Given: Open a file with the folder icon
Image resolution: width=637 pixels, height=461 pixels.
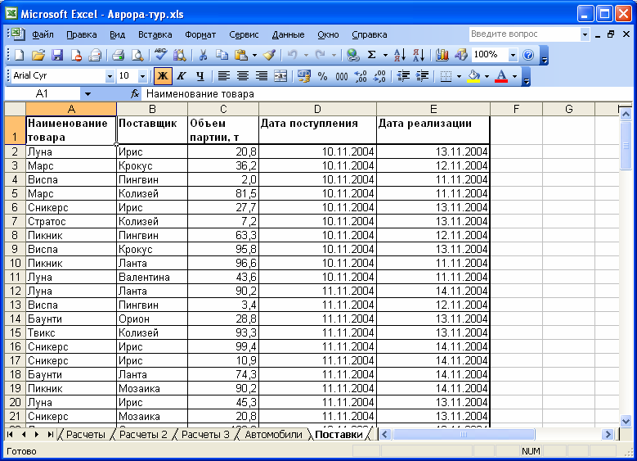Looking at the screenshot, I should [38, 55].
